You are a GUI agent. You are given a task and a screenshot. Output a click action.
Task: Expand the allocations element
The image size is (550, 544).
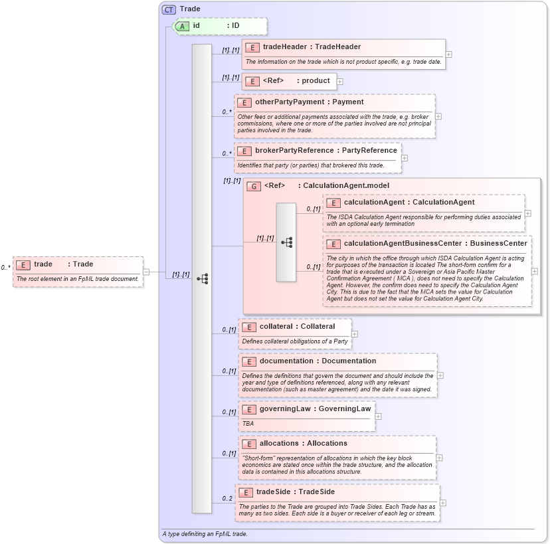[x=438, y=458]
